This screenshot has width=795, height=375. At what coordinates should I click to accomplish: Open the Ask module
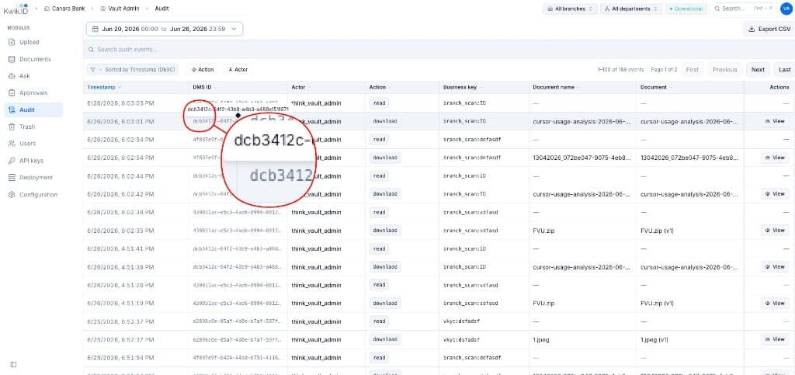[24, 76]
